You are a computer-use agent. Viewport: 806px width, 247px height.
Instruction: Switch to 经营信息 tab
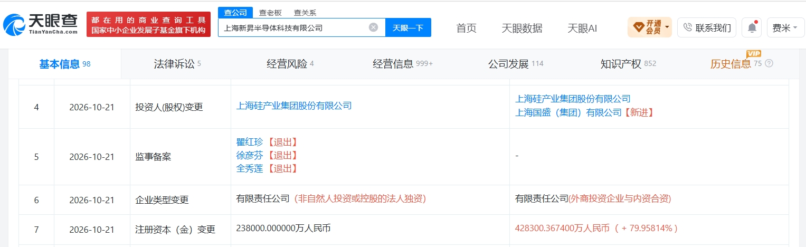click(x=403, y=64)
